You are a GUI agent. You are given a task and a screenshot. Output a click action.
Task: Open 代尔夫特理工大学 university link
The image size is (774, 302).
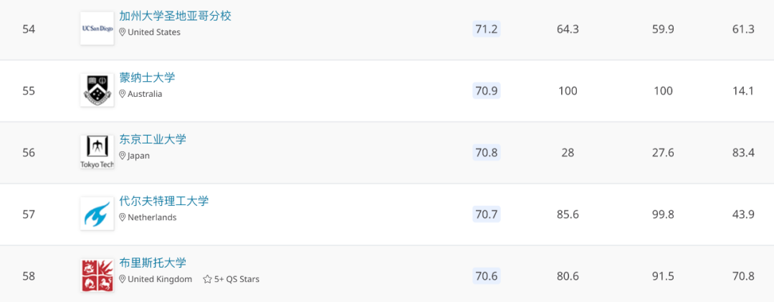[164, 201]
